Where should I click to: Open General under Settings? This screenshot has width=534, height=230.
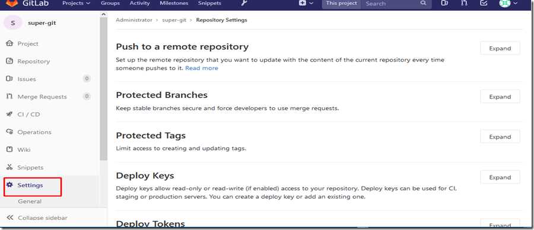coord(30,201)
